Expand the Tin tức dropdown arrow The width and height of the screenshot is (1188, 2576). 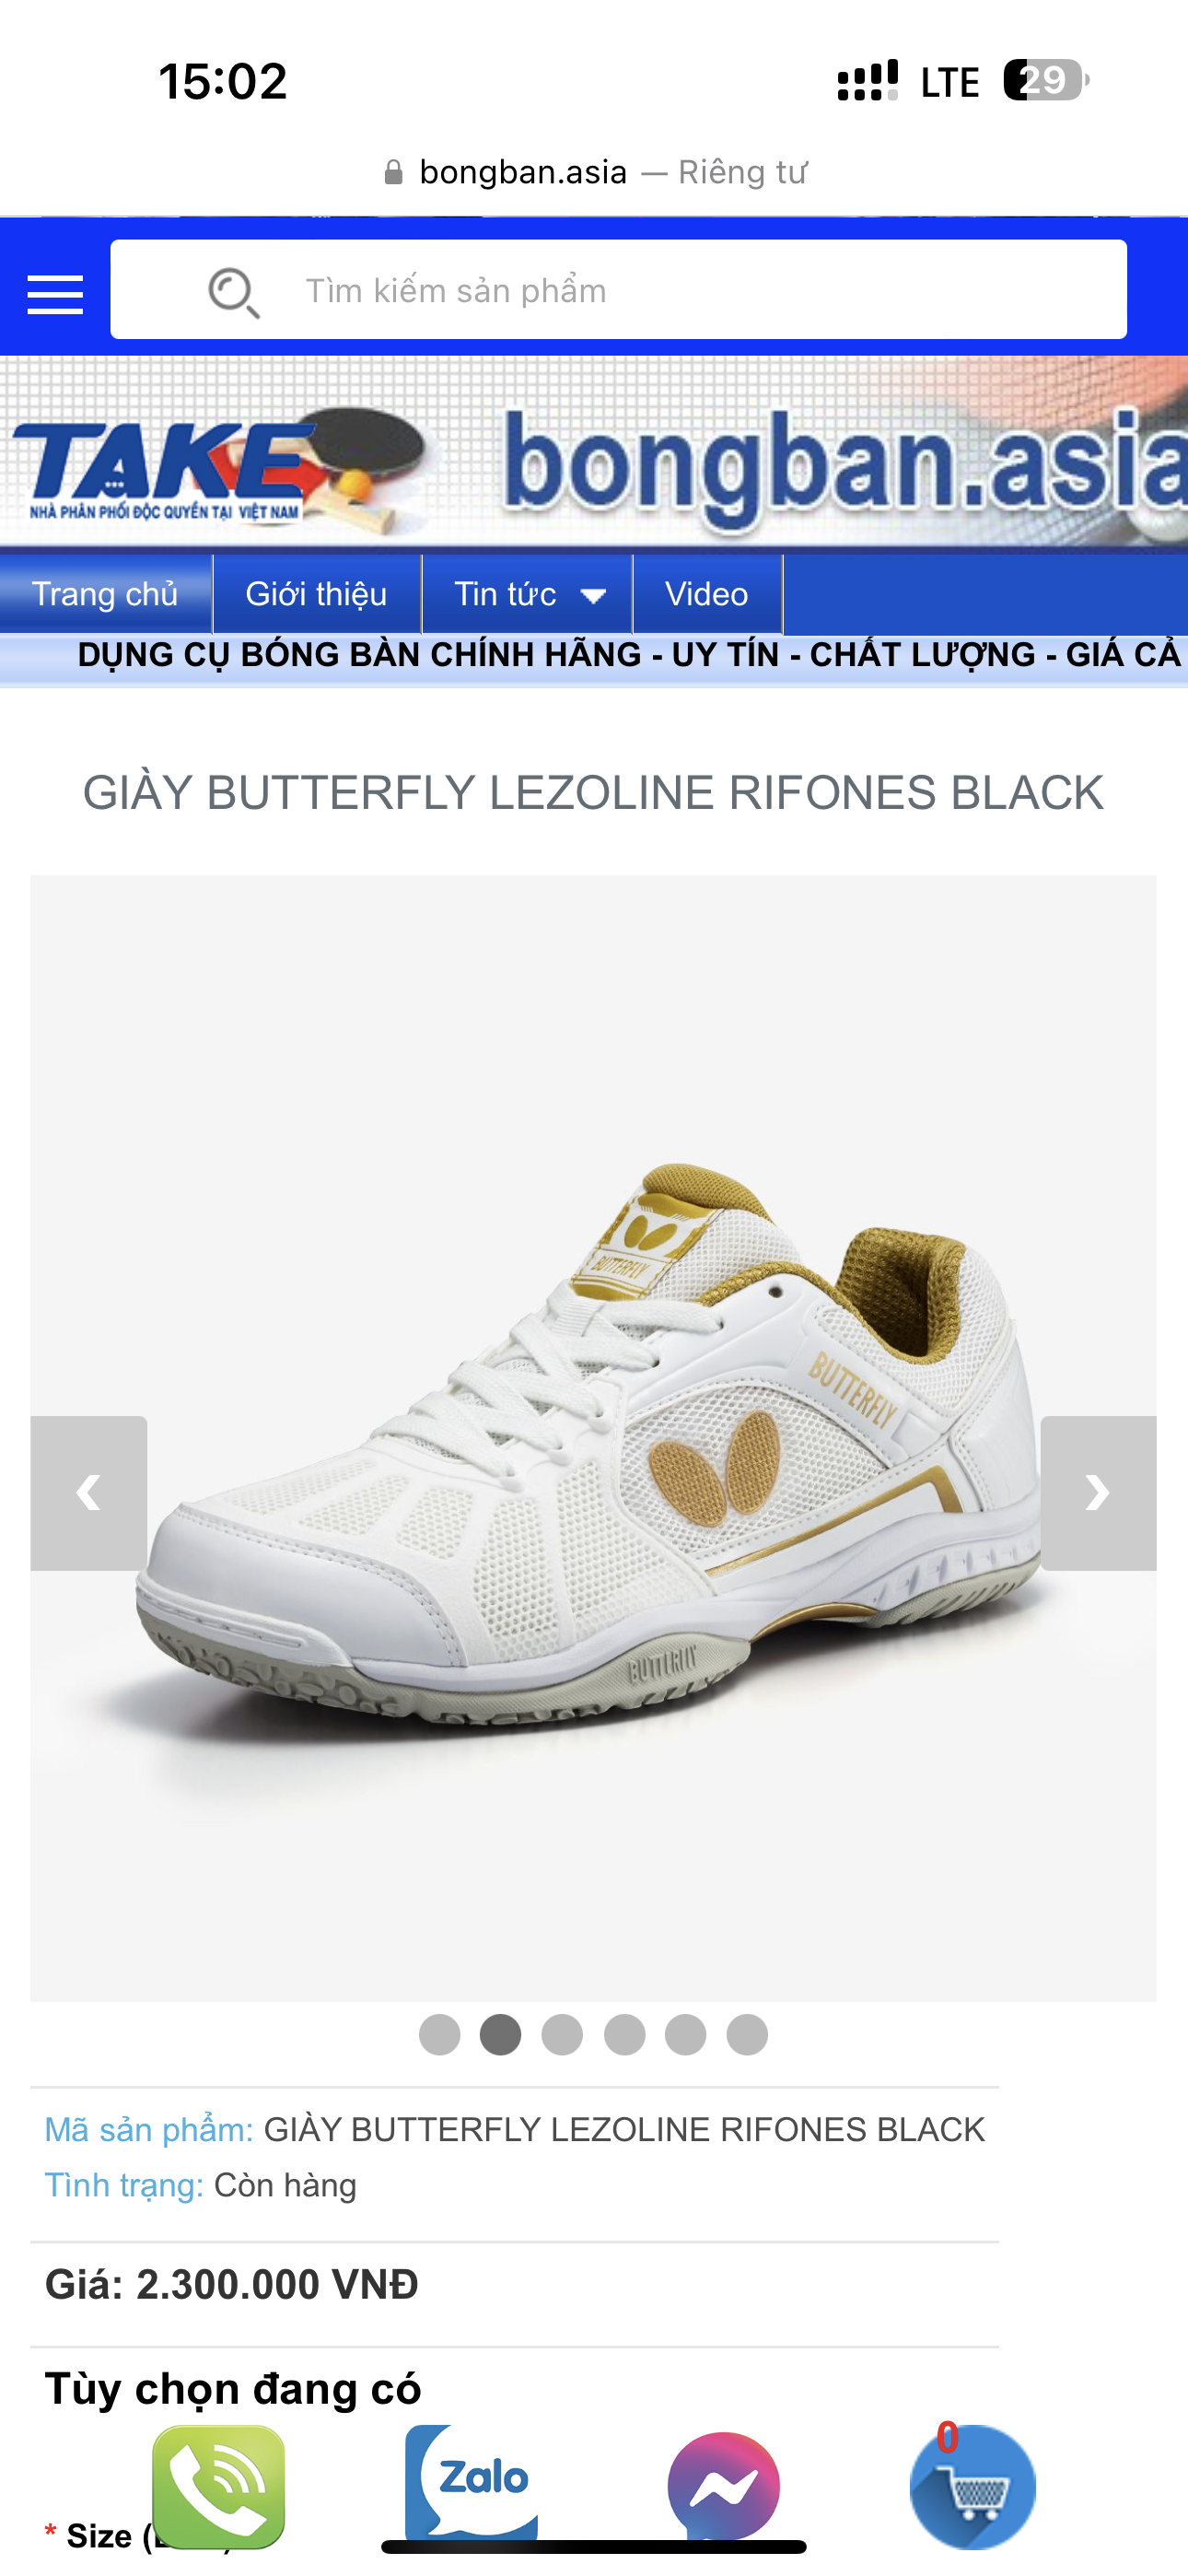593,596
